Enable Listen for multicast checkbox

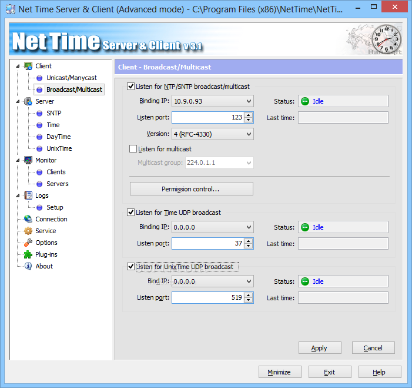[133, 149]
